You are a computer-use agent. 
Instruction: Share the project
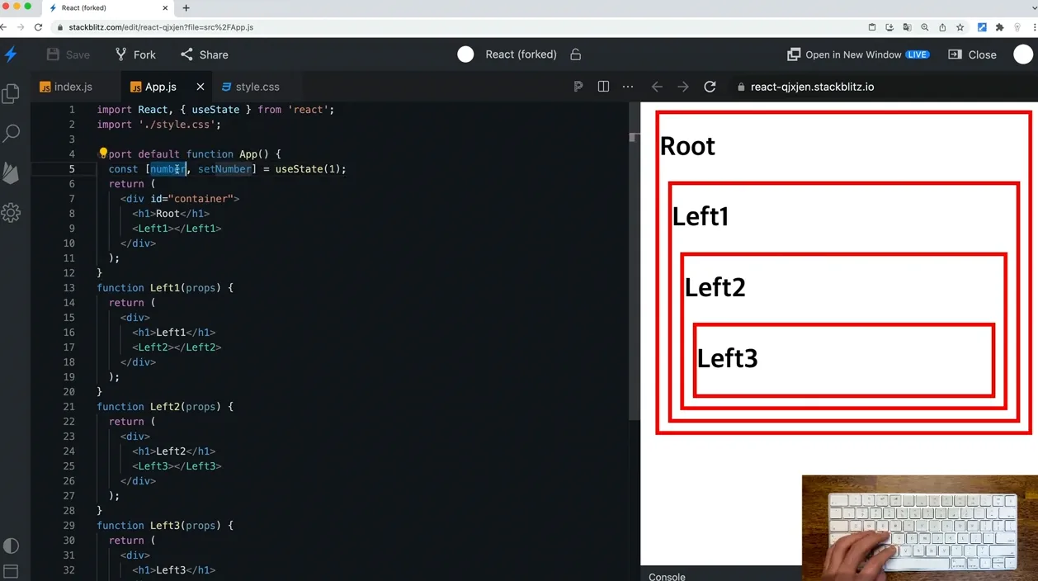(x=205, y=54)
